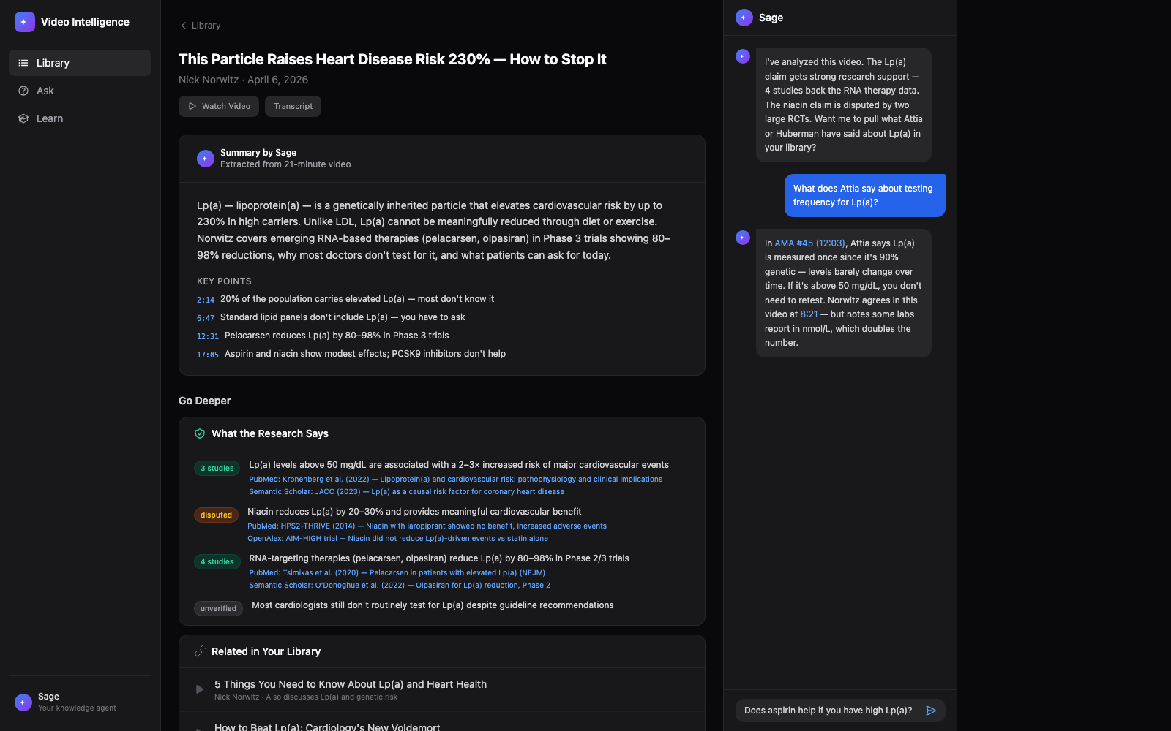The image size is (1171, 731).
Task: Click the 4 studies badge
Action: [x=217, y=562]
